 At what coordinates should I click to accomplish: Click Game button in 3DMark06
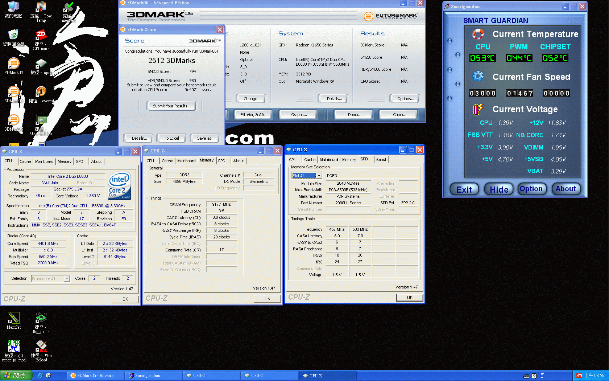[x=399, y=115]
